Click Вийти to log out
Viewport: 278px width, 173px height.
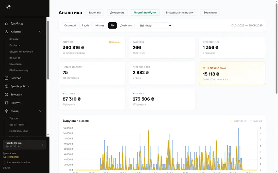click(6, 168)
